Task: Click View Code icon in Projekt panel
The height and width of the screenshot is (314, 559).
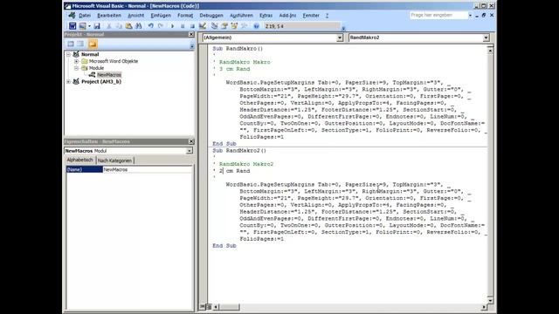Action: (x=71, y=44)
